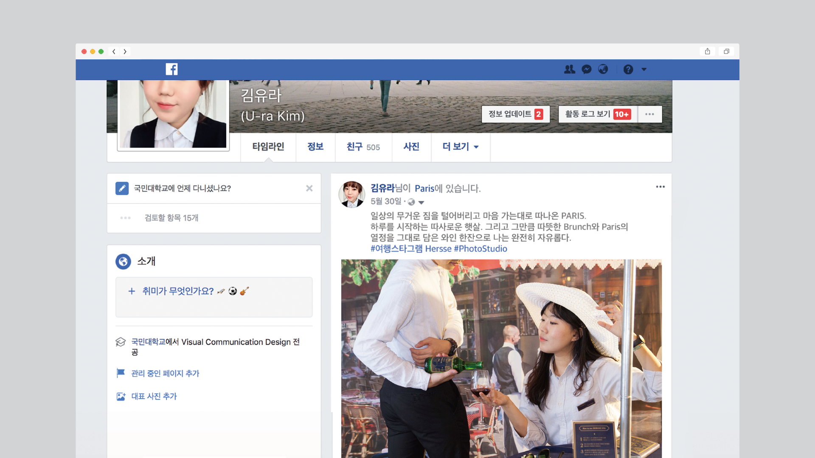Click the browser share icon
This screenshot has width=815, height=458.
point(707,51)
